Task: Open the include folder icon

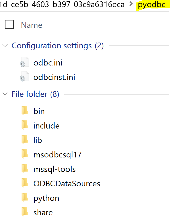Action: click(x=25, y=125)
